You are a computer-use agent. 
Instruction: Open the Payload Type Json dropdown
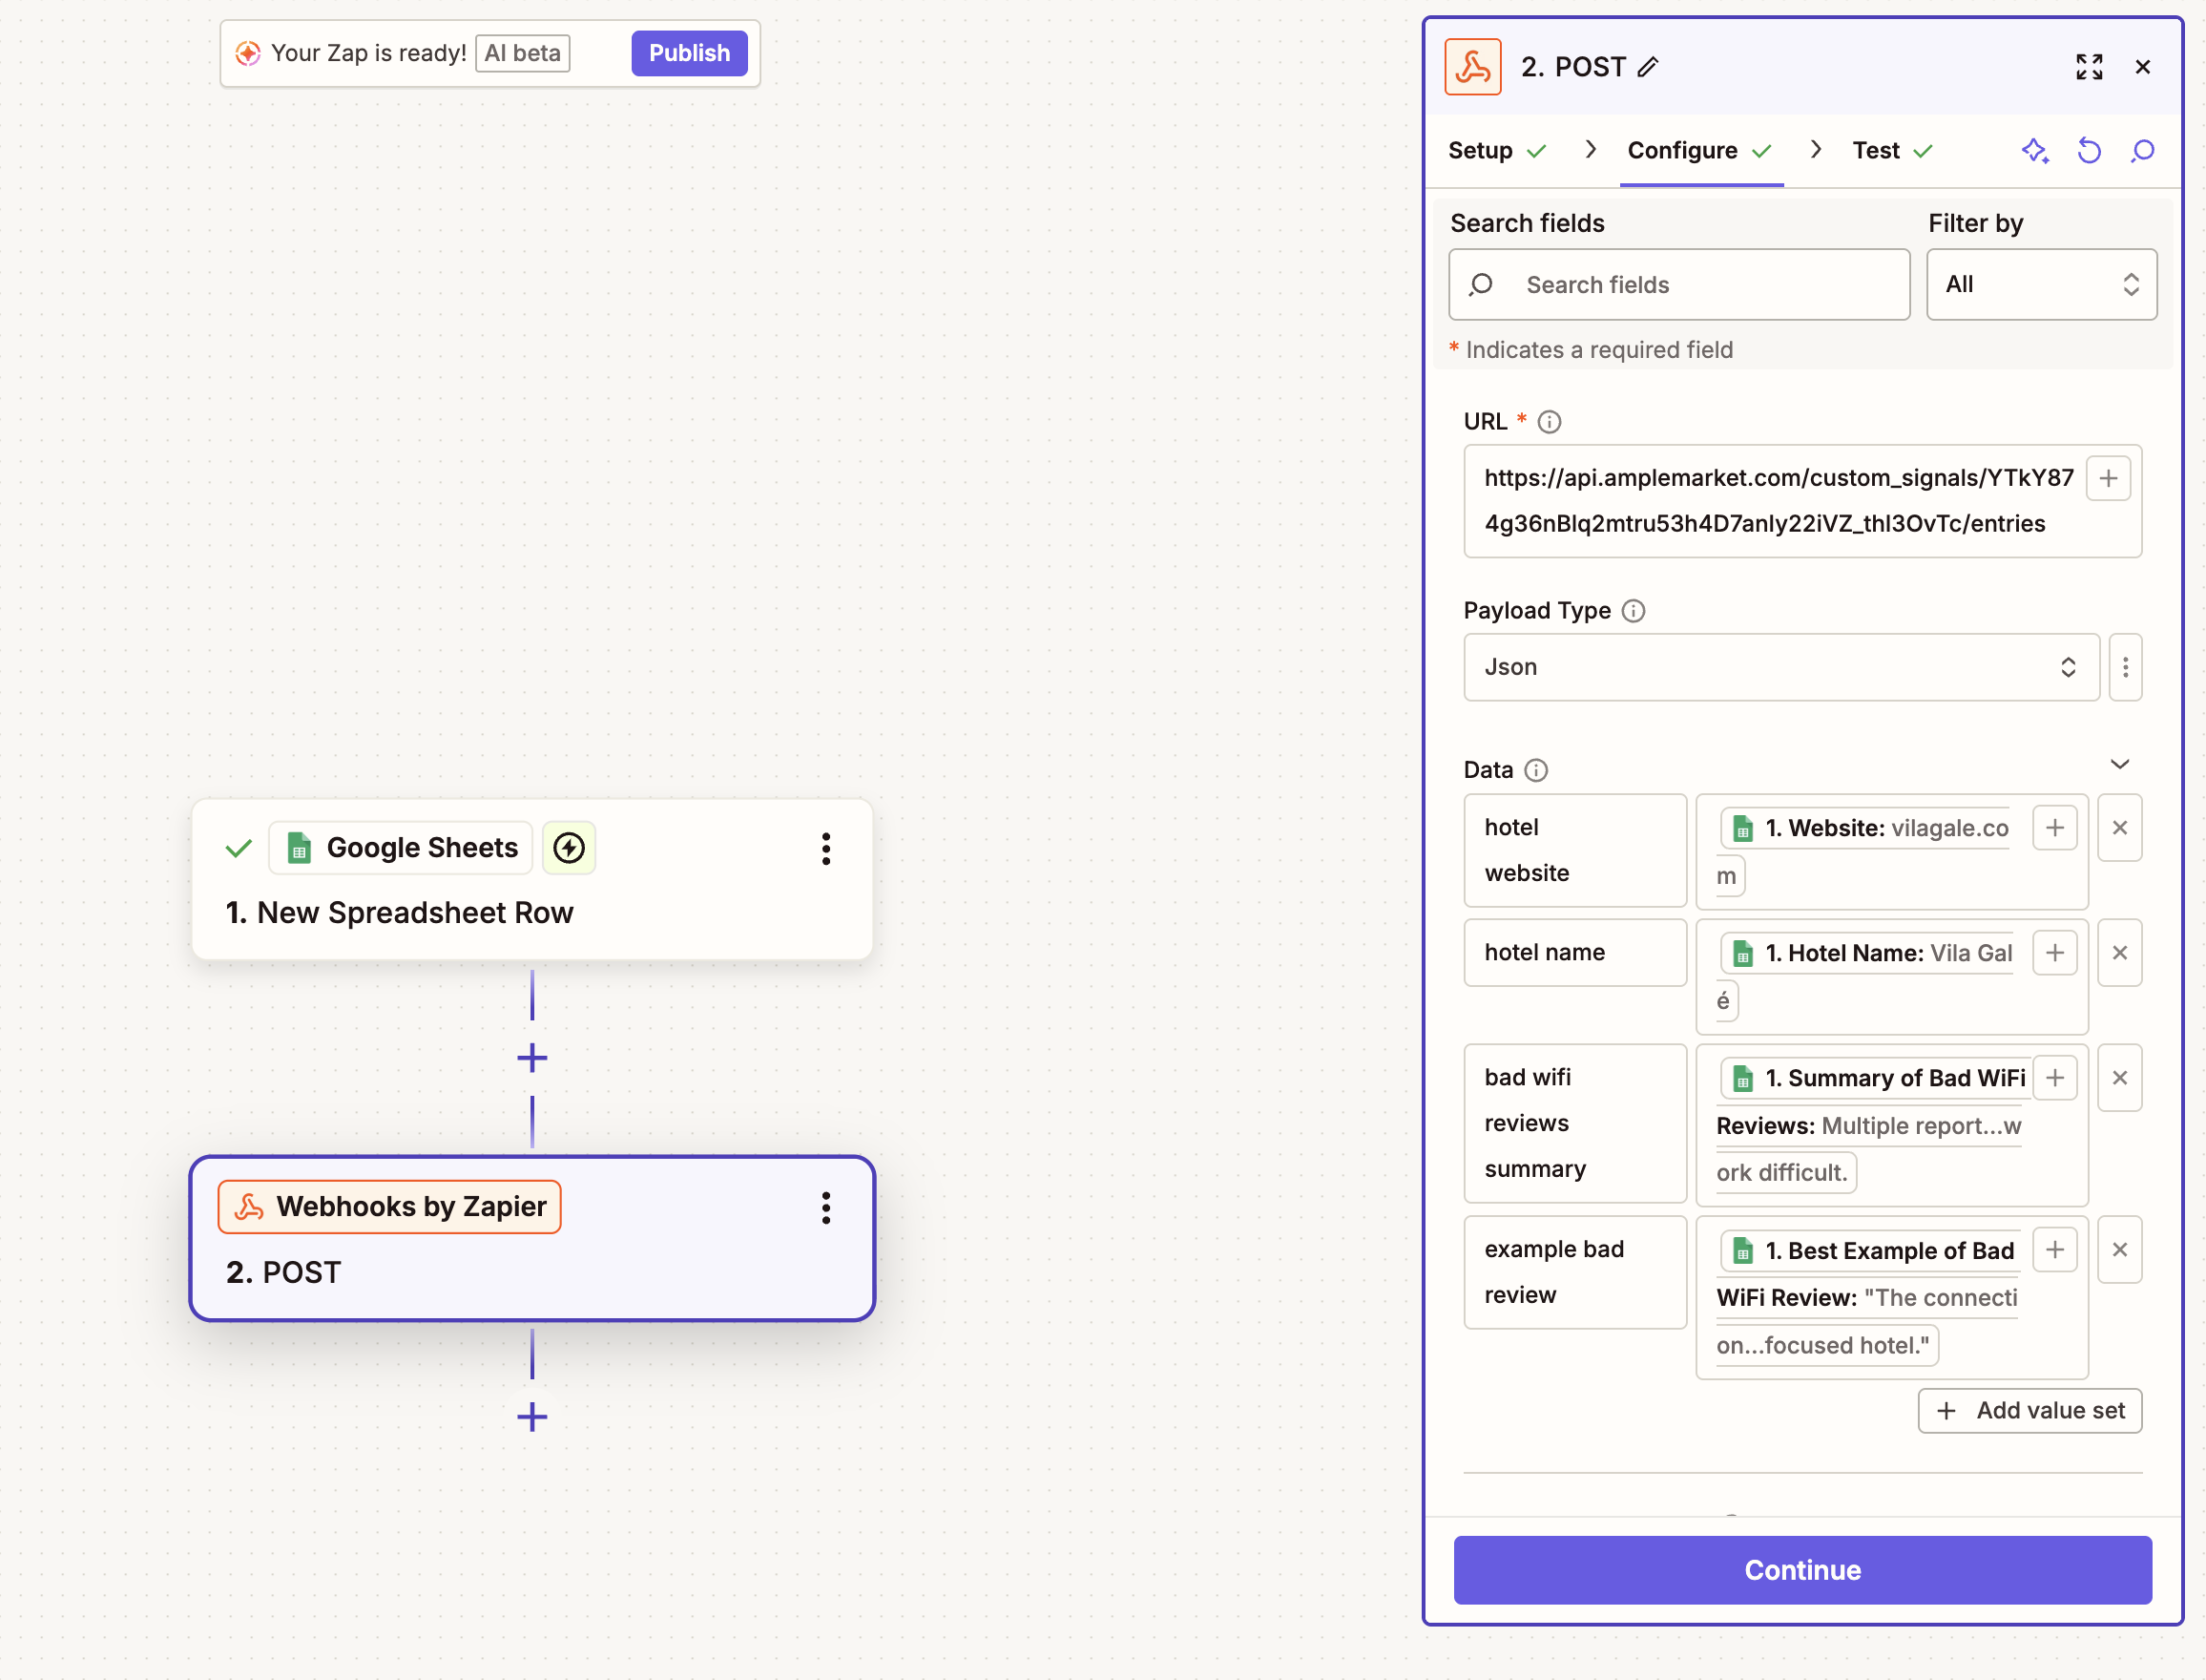coord(1779,667)
